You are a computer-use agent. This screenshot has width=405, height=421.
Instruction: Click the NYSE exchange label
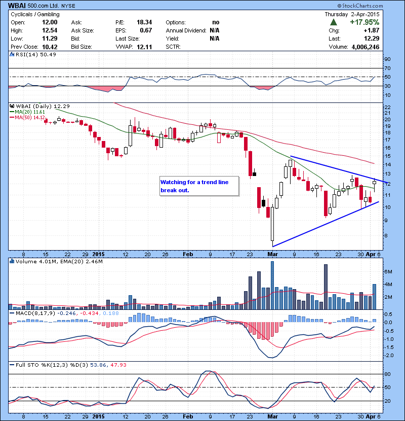point(68,6)
